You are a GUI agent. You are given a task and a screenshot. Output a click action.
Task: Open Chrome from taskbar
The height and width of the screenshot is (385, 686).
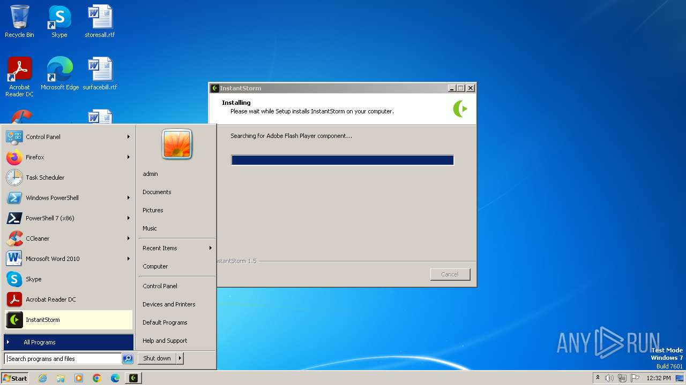[x=97, y=378]
